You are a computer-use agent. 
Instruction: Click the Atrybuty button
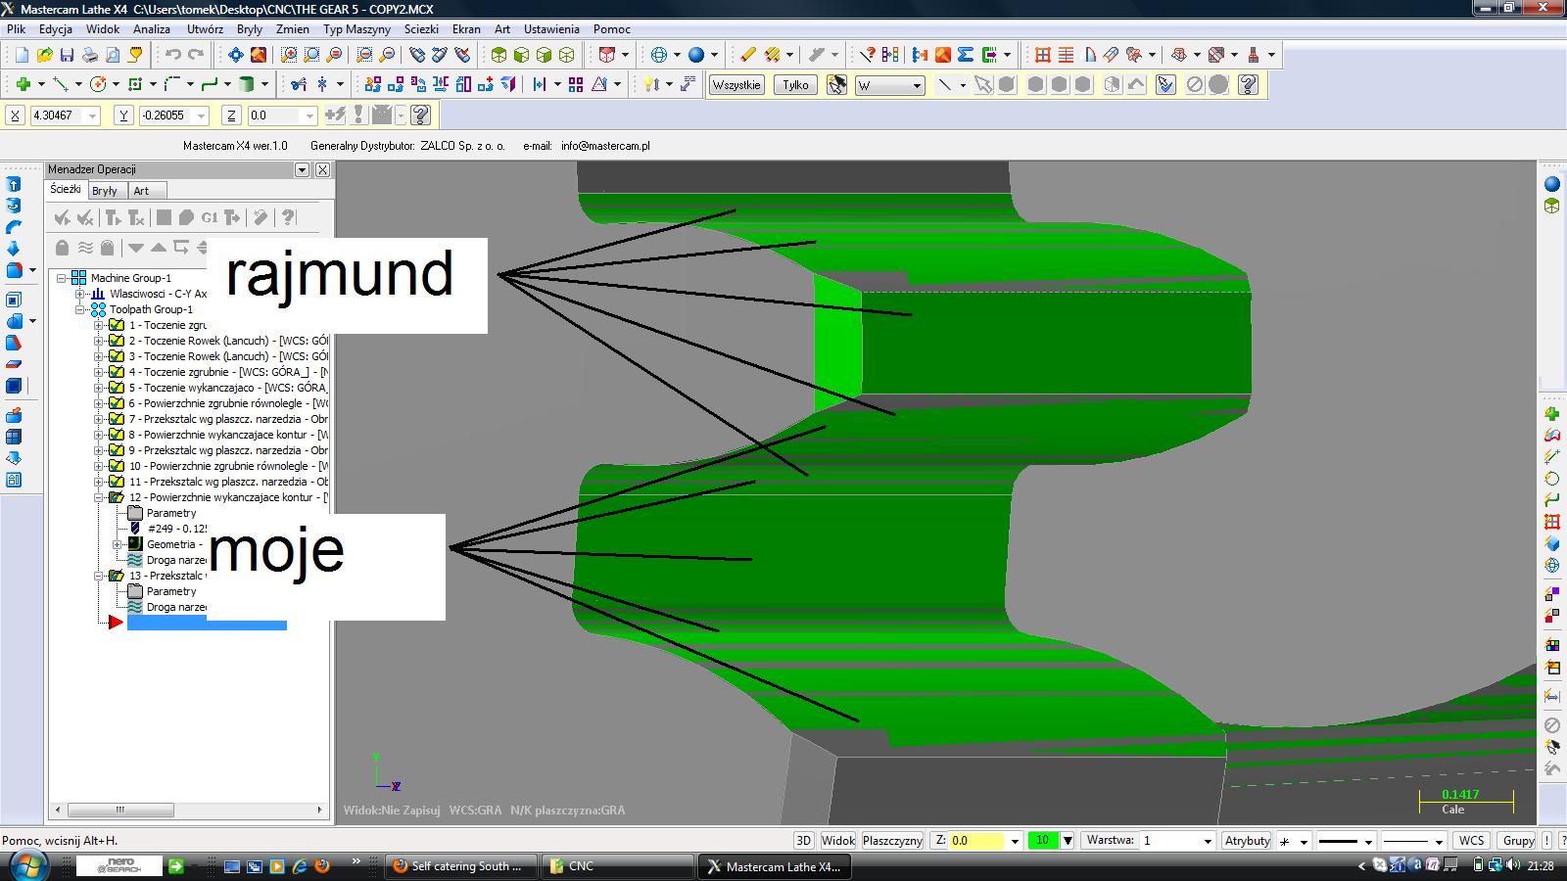coord(1247,840)
